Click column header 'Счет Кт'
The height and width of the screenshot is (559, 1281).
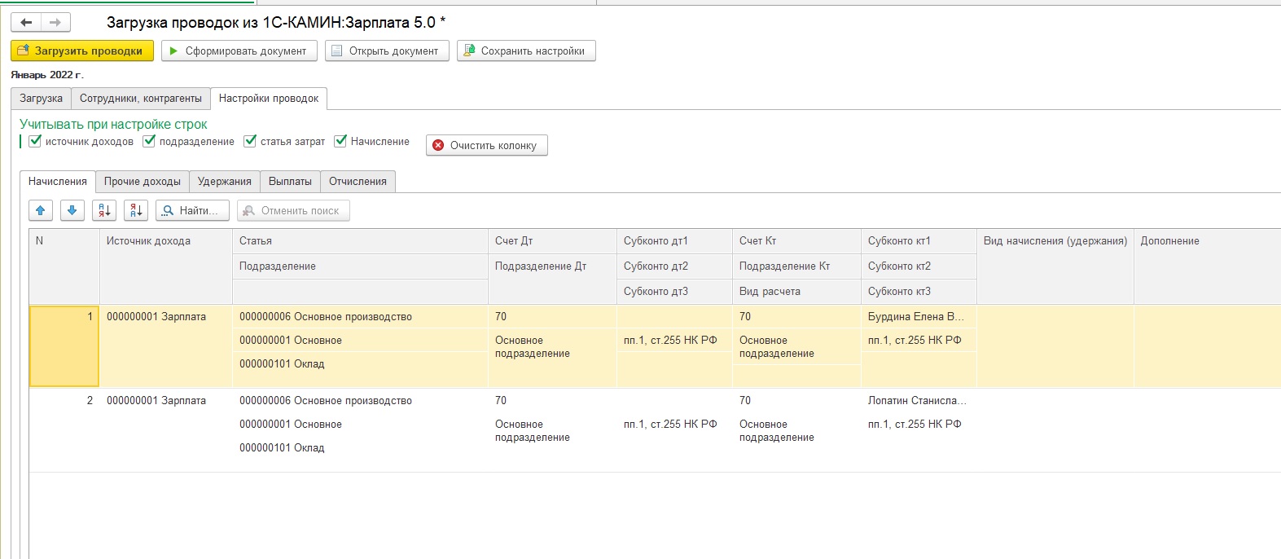pyautogui.click(x=796, y=241)
